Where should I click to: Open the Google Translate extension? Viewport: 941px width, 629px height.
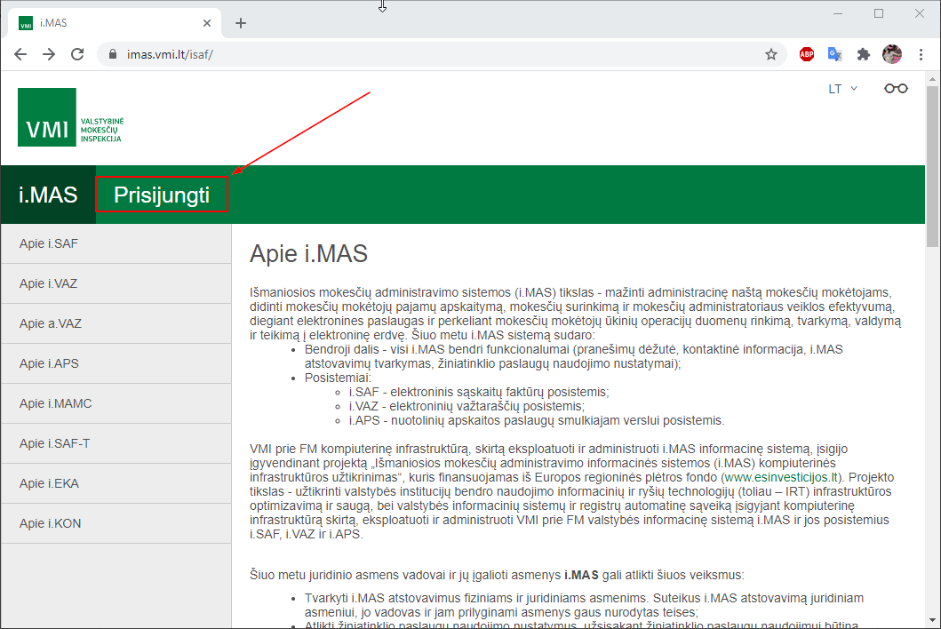[x=834, y=54]
